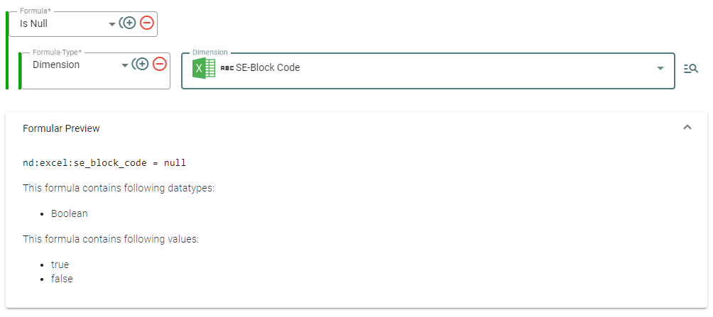This screenshot has height=317, width=713.
Task: Click the false value list item
Action: click(x=62, y=279)
